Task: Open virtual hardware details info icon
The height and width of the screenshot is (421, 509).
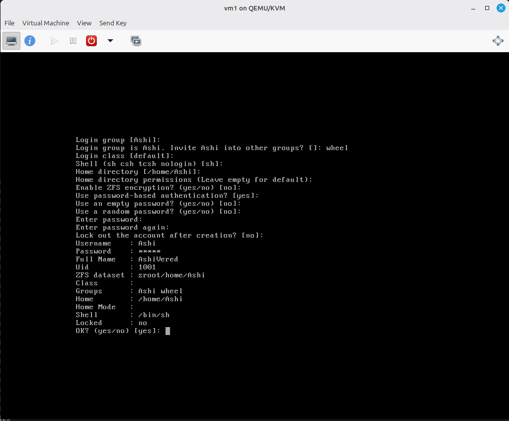Action: [30, 41]
